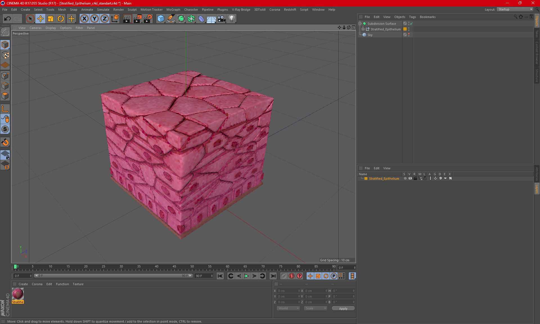Click the Stratified material thumbnail
Screen dimensions: 540x324
[x=18, y=294]
